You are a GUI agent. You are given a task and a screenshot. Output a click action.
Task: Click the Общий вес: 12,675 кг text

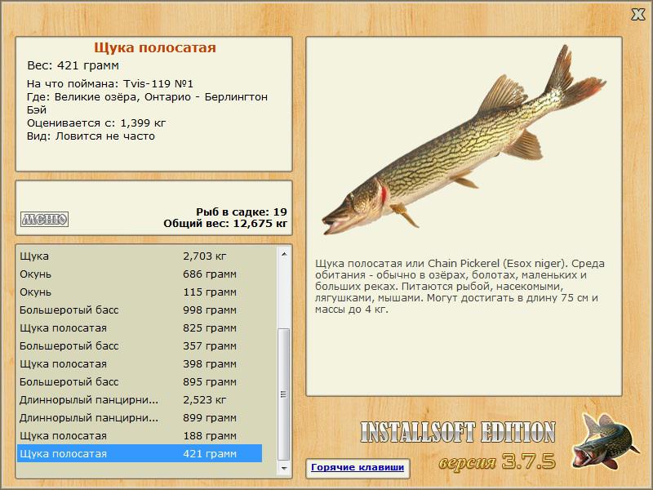(225, 223)
